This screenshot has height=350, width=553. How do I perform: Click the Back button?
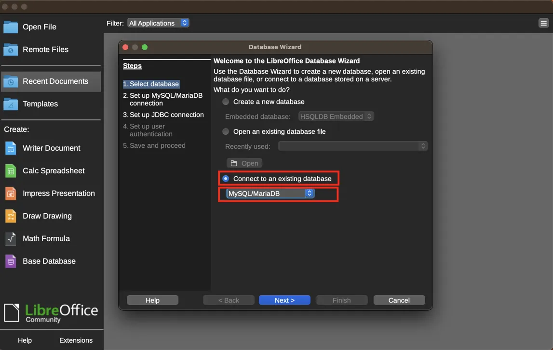pos(229,300)
